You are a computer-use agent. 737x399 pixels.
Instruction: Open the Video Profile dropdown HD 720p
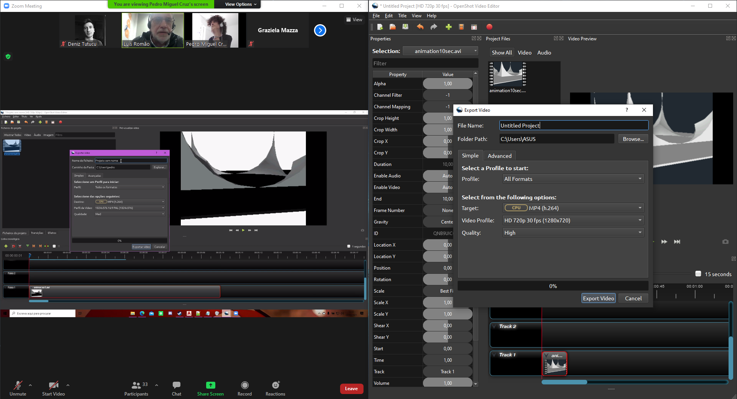[x=573, y=220]
